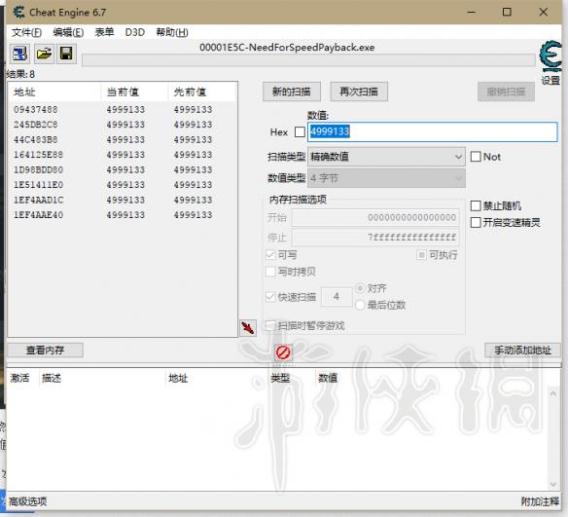
Task: Open the D3D menu
Action: click(x=135, y=32)
